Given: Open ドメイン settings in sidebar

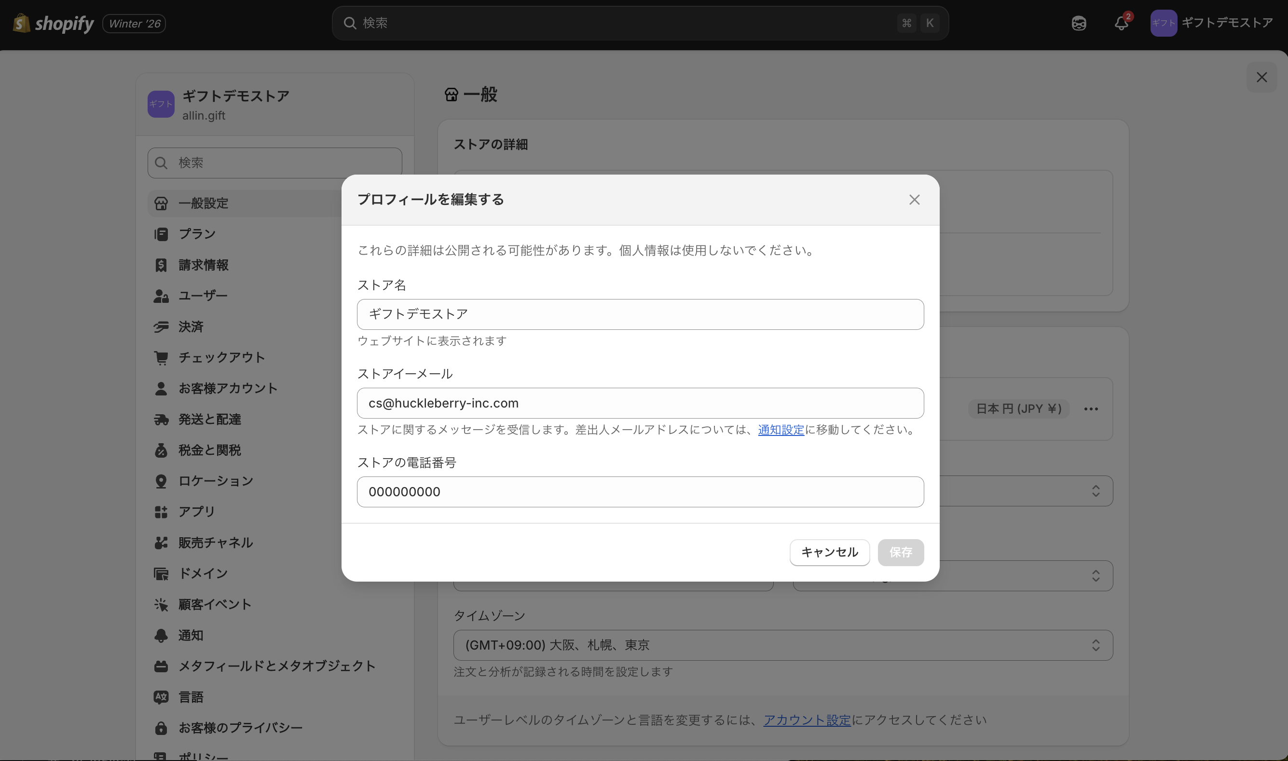Looking at the screenshot, I should 203,573.
